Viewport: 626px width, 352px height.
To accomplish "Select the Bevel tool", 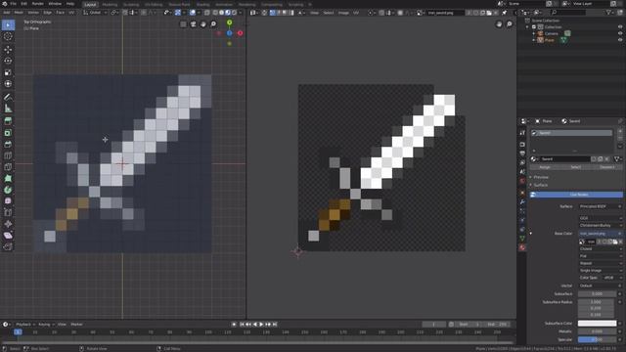I will pyautogui.click(x=8, y=144).
